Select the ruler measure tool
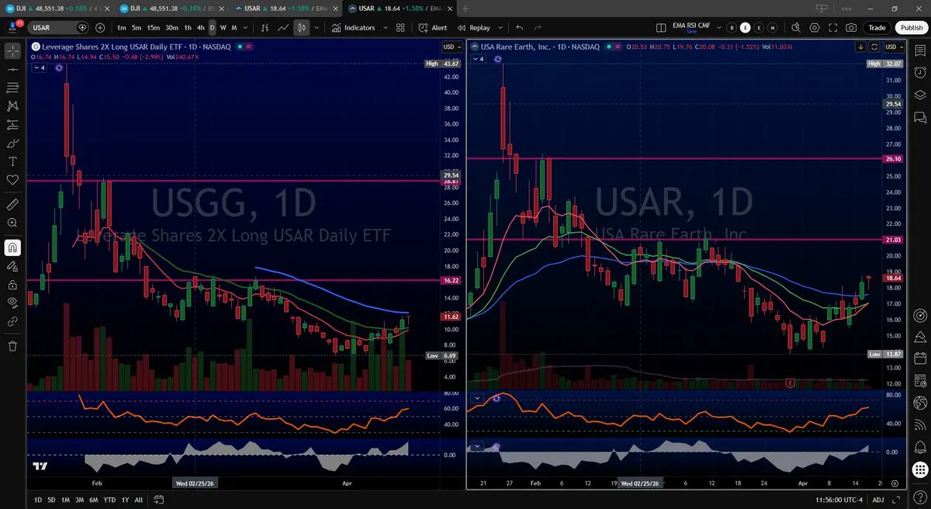Screen dimensions: 931x509 pyautogui.click(x=12, y=205)
